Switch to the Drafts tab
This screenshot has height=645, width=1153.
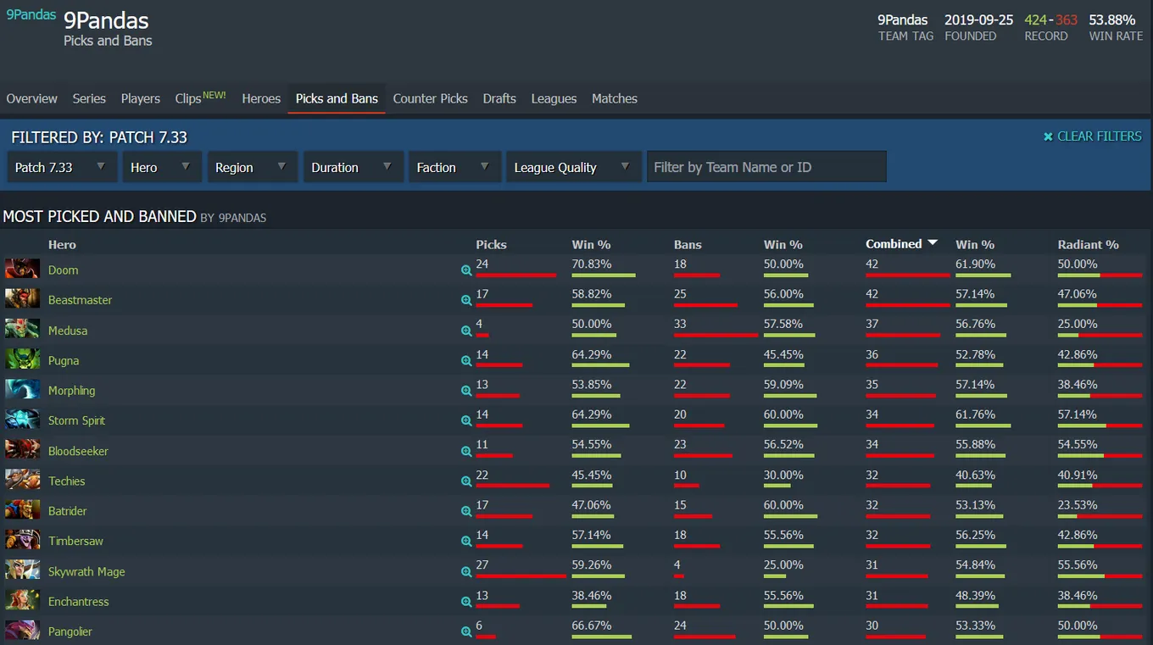(499, 98)
